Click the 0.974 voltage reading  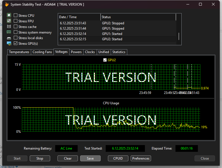205,88
